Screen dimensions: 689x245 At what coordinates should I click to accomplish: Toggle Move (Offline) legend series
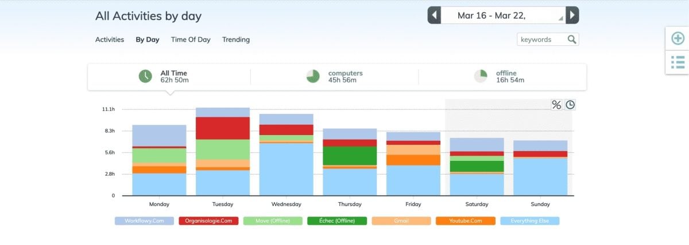tap(273, 220)
